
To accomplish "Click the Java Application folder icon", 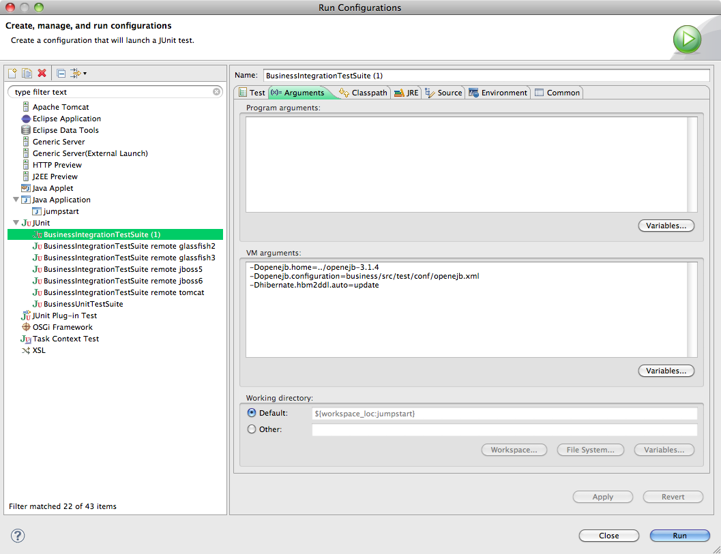I will click(x=26, y=200).
